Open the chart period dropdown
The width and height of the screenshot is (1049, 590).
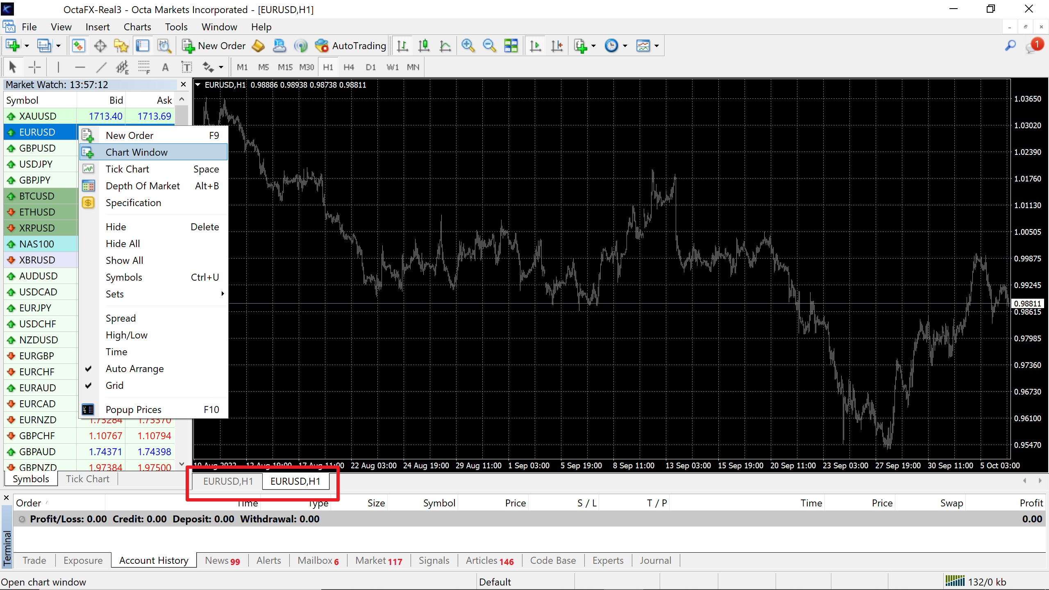tap(624, 45)
